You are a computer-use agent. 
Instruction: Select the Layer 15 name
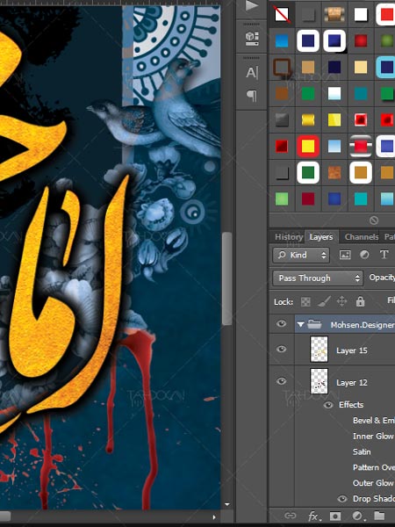coord(352,350)
